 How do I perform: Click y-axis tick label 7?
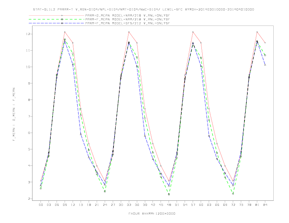(29, 116)
